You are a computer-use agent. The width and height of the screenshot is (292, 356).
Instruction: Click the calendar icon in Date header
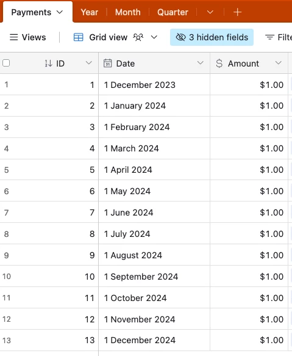click(108, 64)
